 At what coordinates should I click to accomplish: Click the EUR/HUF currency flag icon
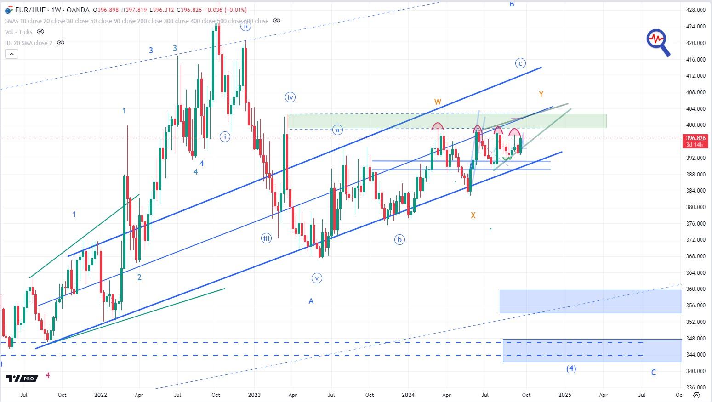[8, 10]
